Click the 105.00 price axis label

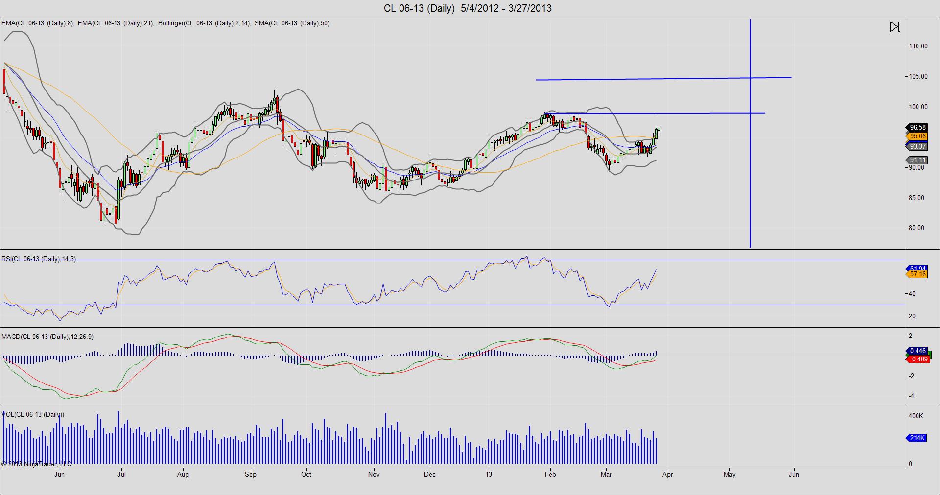[x=918, y=76]
